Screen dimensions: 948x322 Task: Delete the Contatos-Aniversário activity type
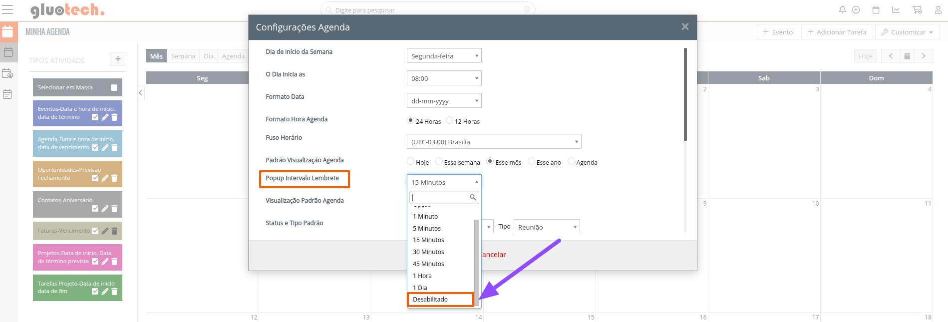click(114, 209)
